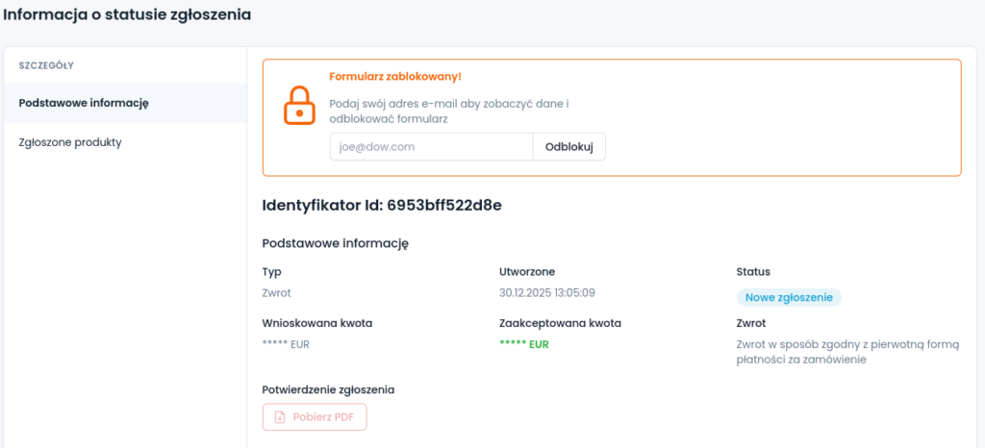Switch to Zgłoszone produkty sidebar tab

70,142
